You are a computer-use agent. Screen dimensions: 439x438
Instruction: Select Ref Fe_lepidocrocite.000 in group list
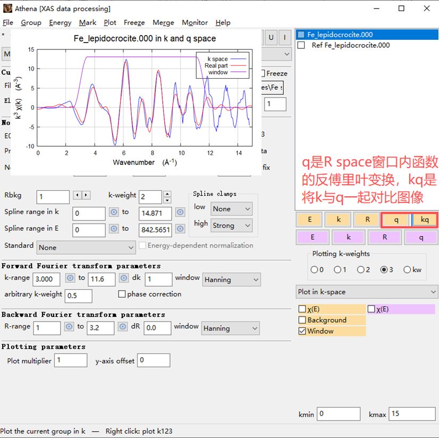tap(351, 45)
